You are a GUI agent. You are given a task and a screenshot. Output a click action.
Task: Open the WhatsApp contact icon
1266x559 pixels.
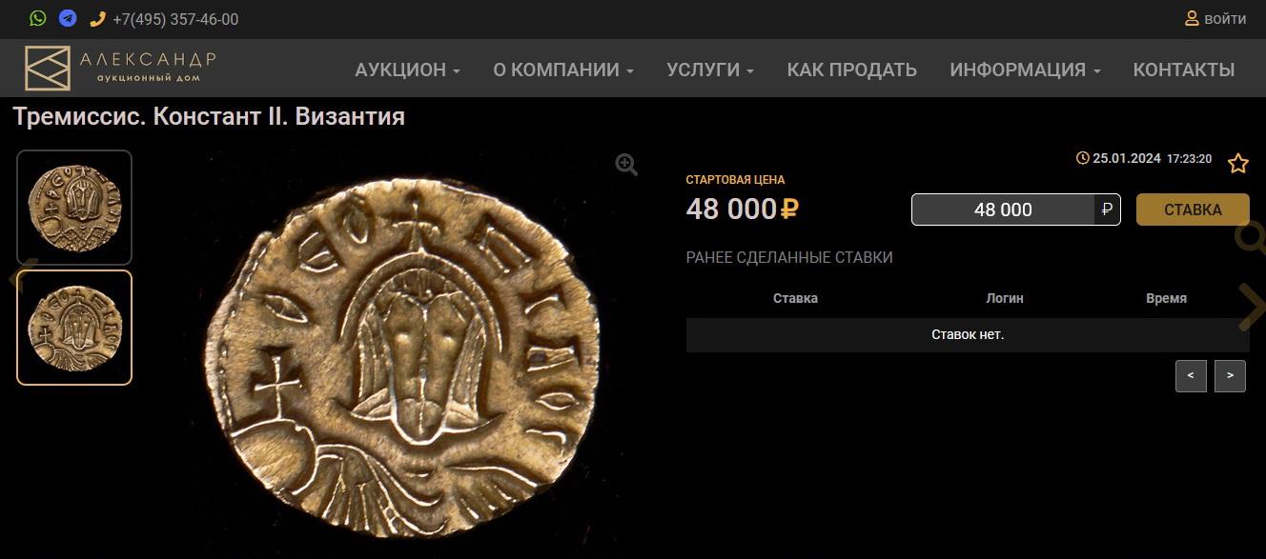point(38,18)
